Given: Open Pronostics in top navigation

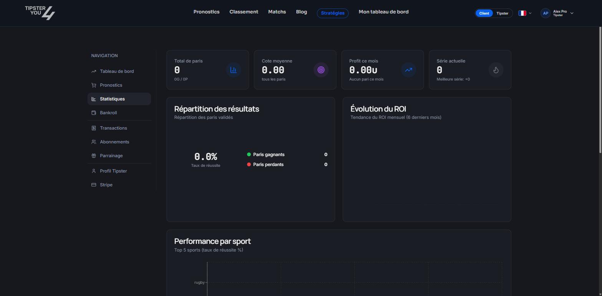Looking at the screenshot, I should pos(207,12).
